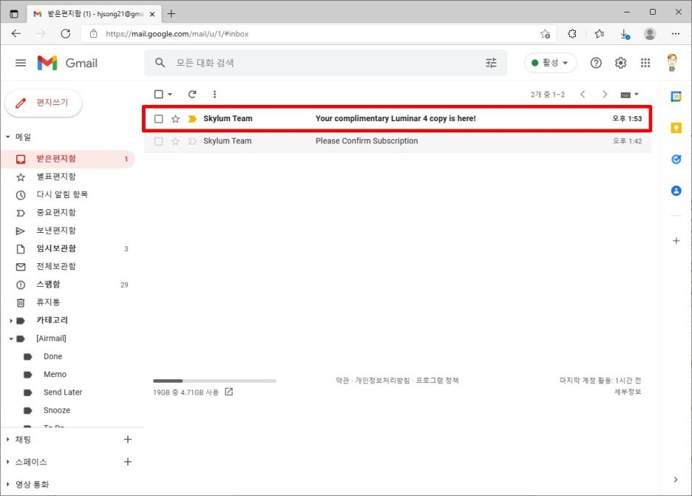
Task: Open the Google apps grid
Action: point(645,63)
